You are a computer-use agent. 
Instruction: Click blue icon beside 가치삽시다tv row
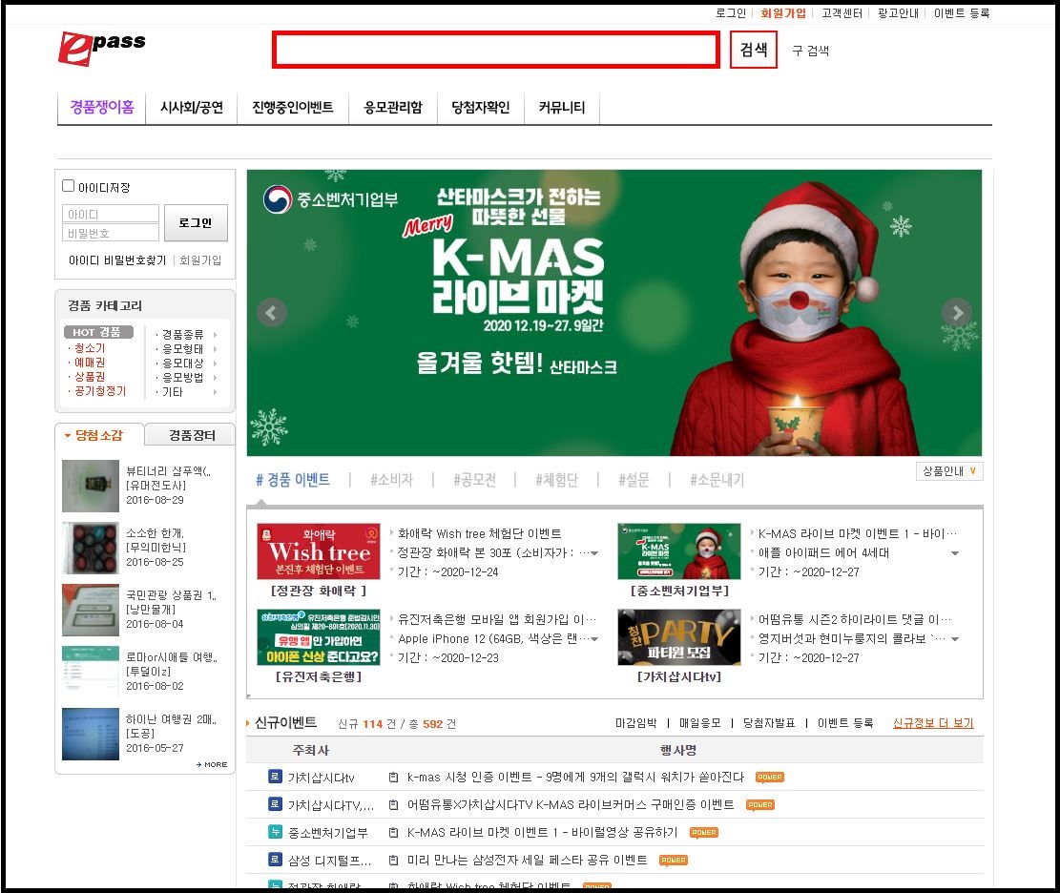point(275,777)
